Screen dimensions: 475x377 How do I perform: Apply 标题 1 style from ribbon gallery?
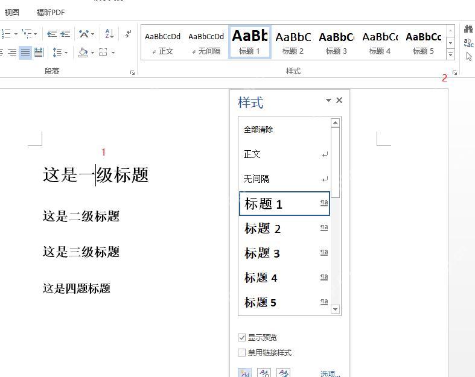pyautogui.click(x=250, y=42)
